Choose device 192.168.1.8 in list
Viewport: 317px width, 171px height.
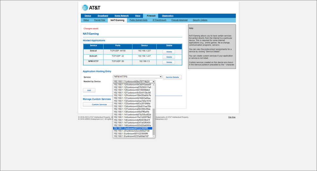[133, 136]
